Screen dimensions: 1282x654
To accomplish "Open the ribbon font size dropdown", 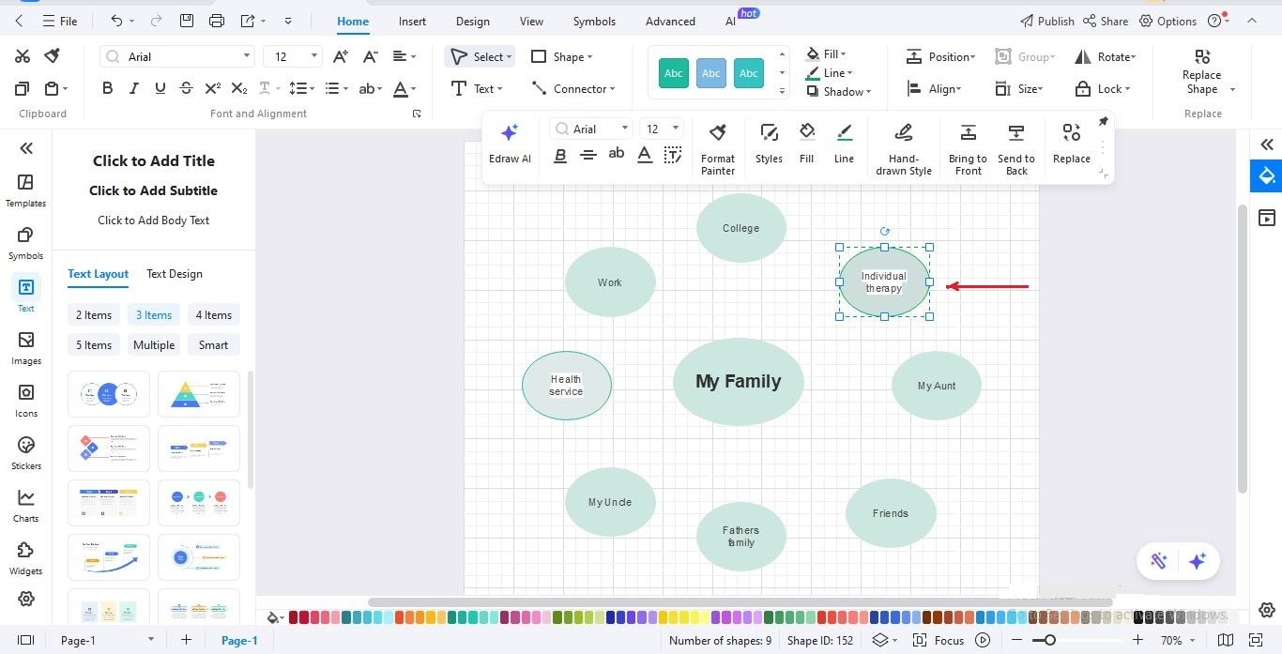I will (x=313, y=56).
